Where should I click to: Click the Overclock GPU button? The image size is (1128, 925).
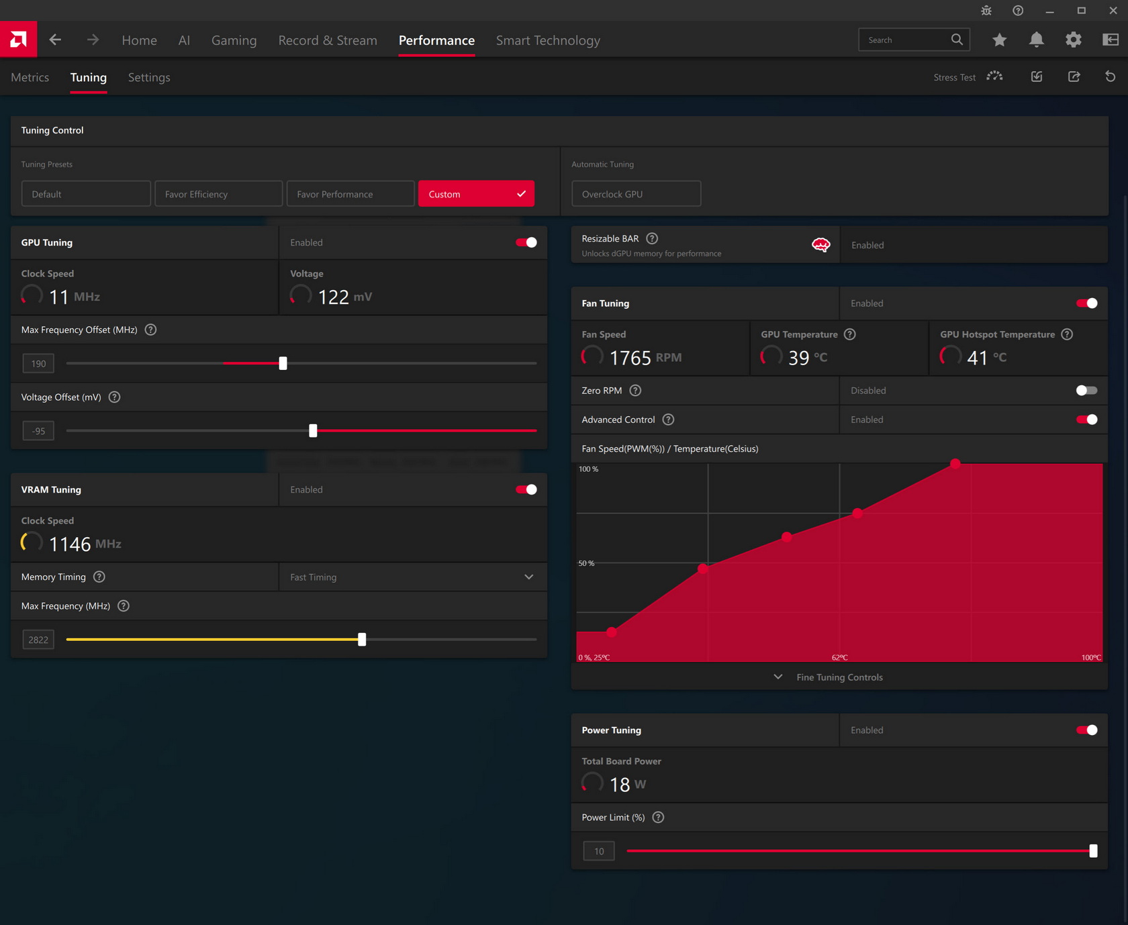(x=636, y=194)
